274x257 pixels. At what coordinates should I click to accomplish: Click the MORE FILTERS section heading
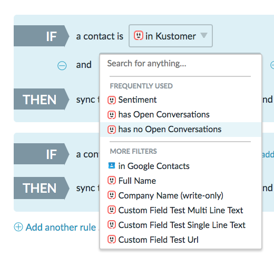click(x=133, y=151)
